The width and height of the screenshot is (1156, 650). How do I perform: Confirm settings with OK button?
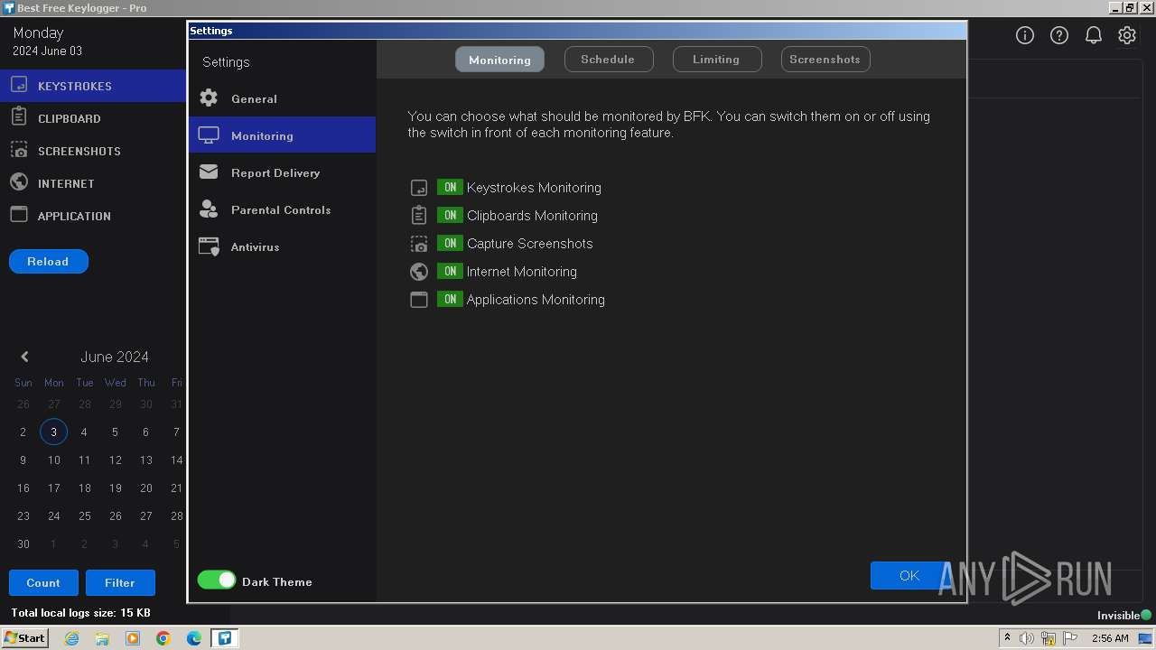click(x=909, y=575)
